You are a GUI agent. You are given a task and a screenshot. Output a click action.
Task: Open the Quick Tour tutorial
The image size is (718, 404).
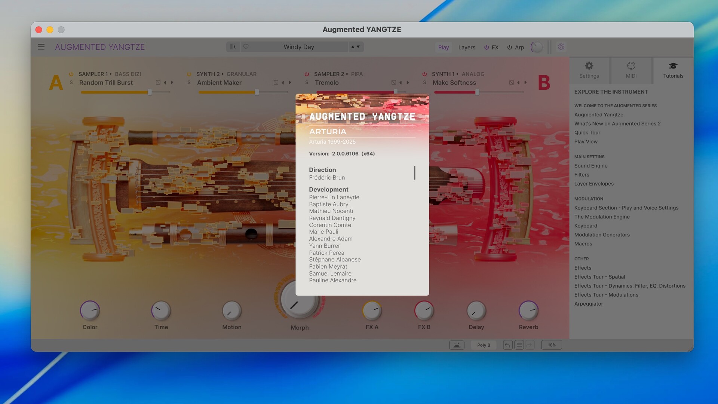coord(587,132)
